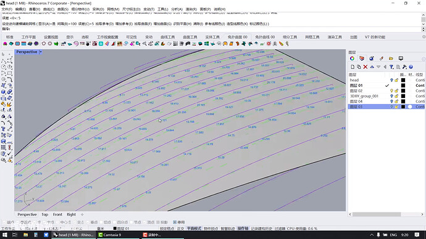This screenshot has height=239, width=426.
Task: Delete layer using the red X icon
Action: coord(365,67)
